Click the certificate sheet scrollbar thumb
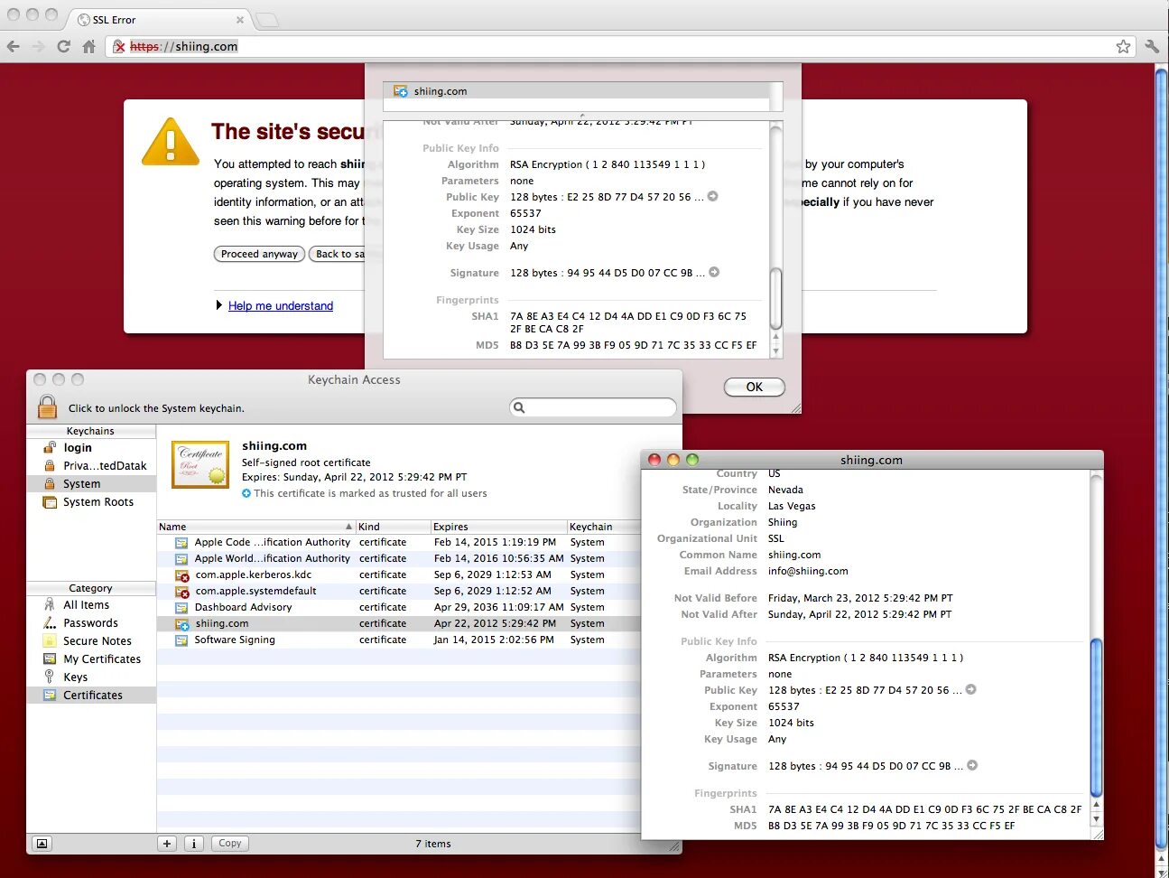1169x878 pixels. tap(775, 299)
